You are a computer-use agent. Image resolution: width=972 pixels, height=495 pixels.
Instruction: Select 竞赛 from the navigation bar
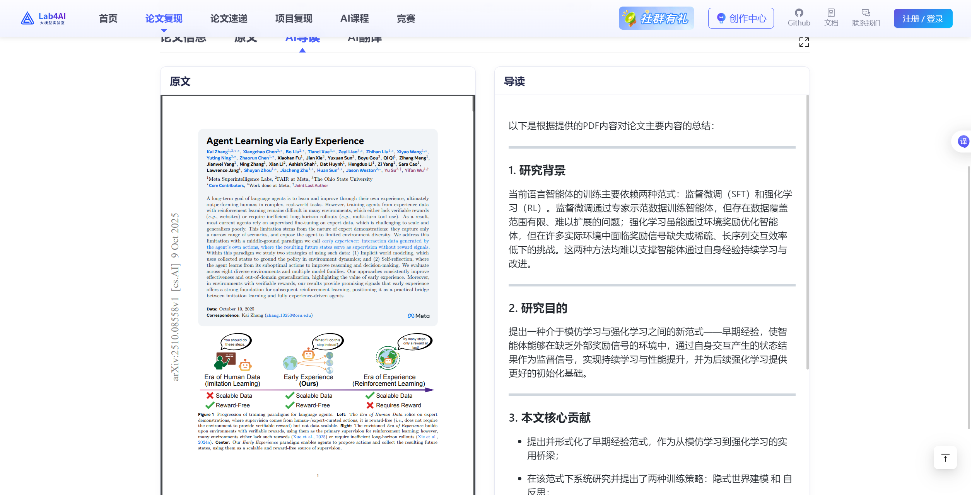click(405, 18)
